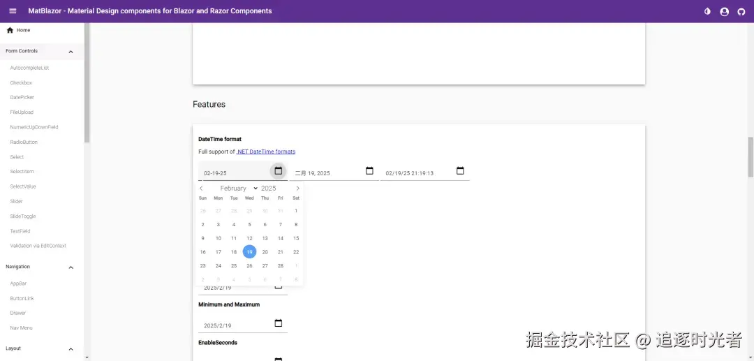
Task: Open Nav Menu page in sidebar
Action: [21, 327]
